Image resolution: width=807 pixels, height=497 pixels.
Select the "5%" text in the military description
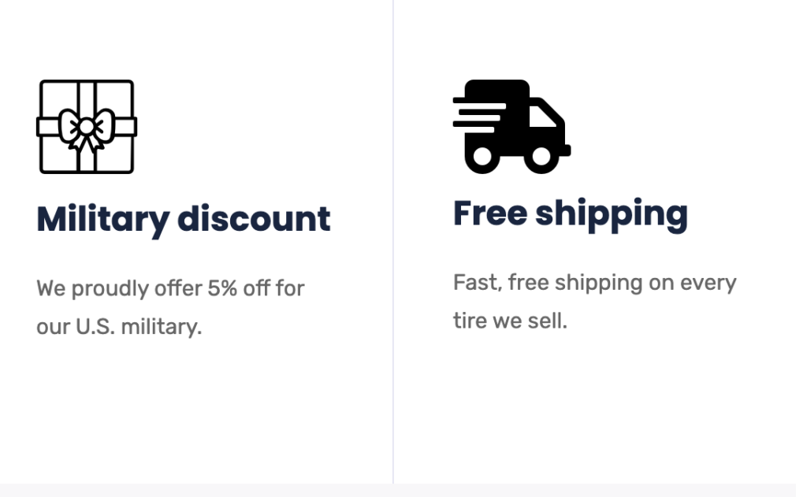[x=222, y=288]
